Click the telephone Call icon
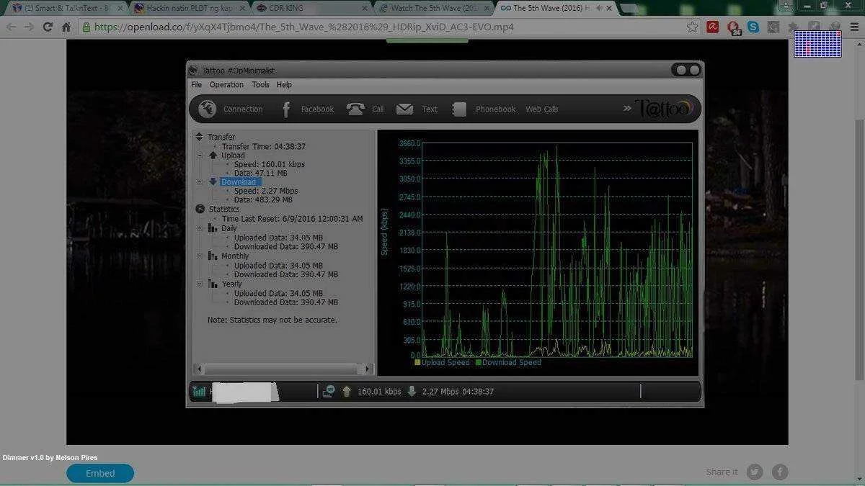This screenshot has width=865, height=486. 355,109
